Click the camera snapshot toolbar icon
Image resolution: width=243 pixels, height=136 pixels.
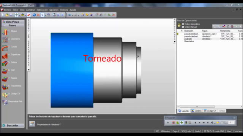pyautogui.click(x=54, y=15)
